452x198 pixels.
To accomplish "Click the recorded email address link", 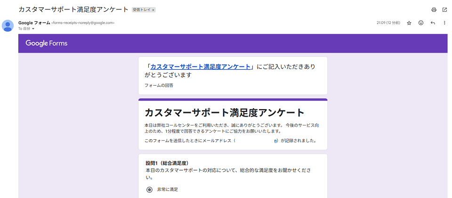I will point(276,141).
